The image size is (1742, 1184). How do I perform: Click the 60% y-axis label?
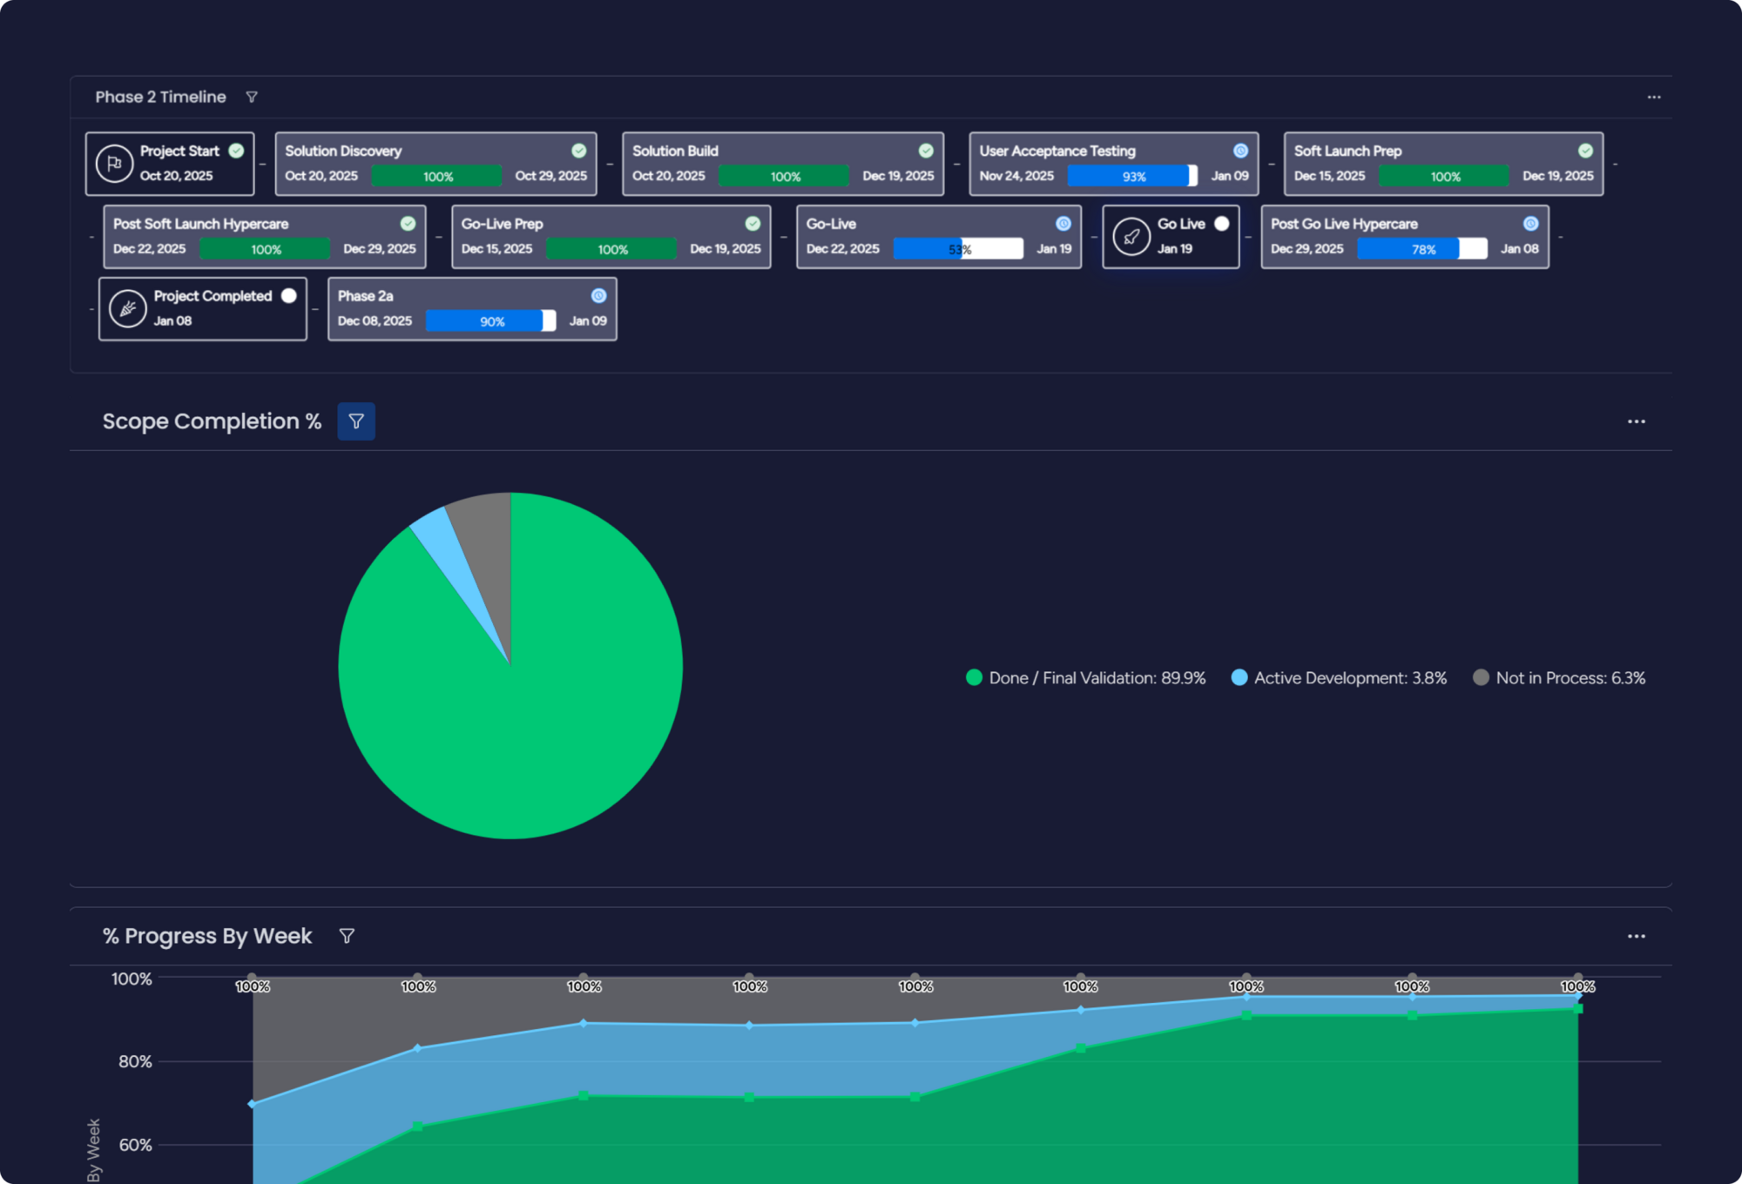coord(135,1145)
